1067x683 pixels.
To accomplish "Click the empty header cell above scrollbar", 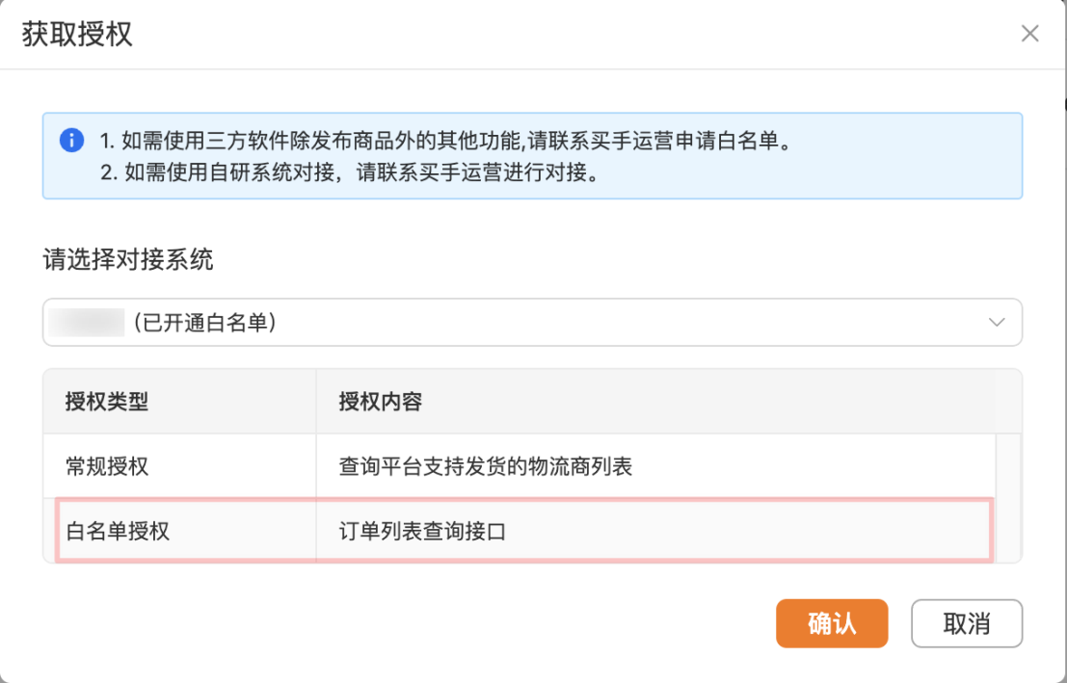I will (x=1008, y=402).
